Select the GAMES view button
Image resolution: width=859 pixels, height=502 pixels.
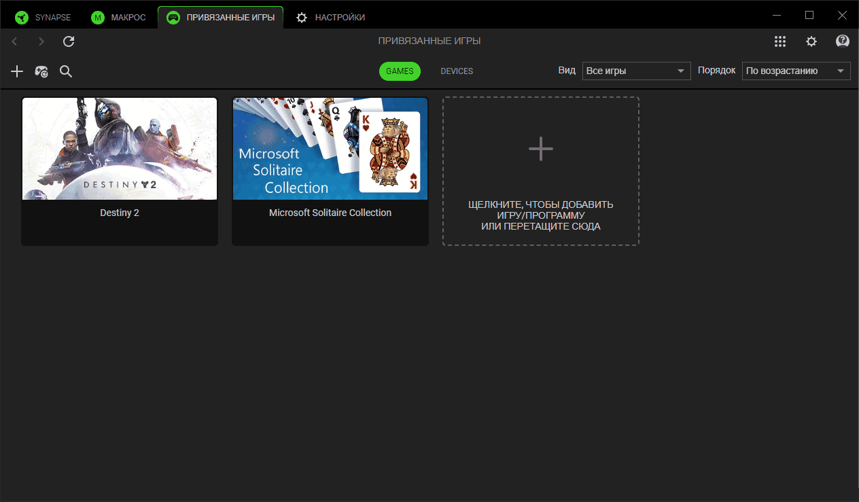pyautogui.click(x=400, y=71)
